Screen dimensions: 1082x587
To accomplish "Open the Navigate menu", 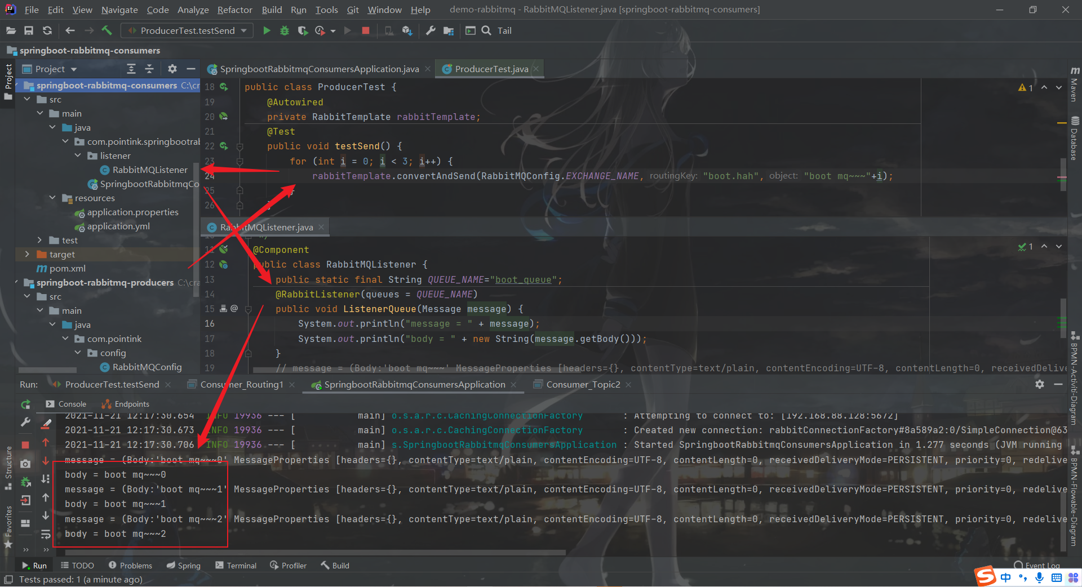I will tap(119, 10).
